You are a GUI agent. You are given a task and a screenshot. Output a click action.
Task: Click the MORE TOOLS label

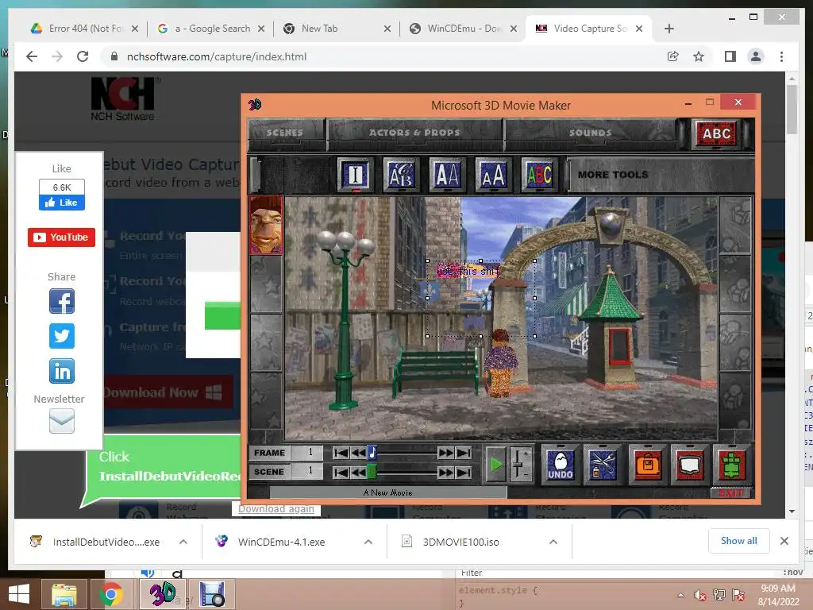point(613,175)
